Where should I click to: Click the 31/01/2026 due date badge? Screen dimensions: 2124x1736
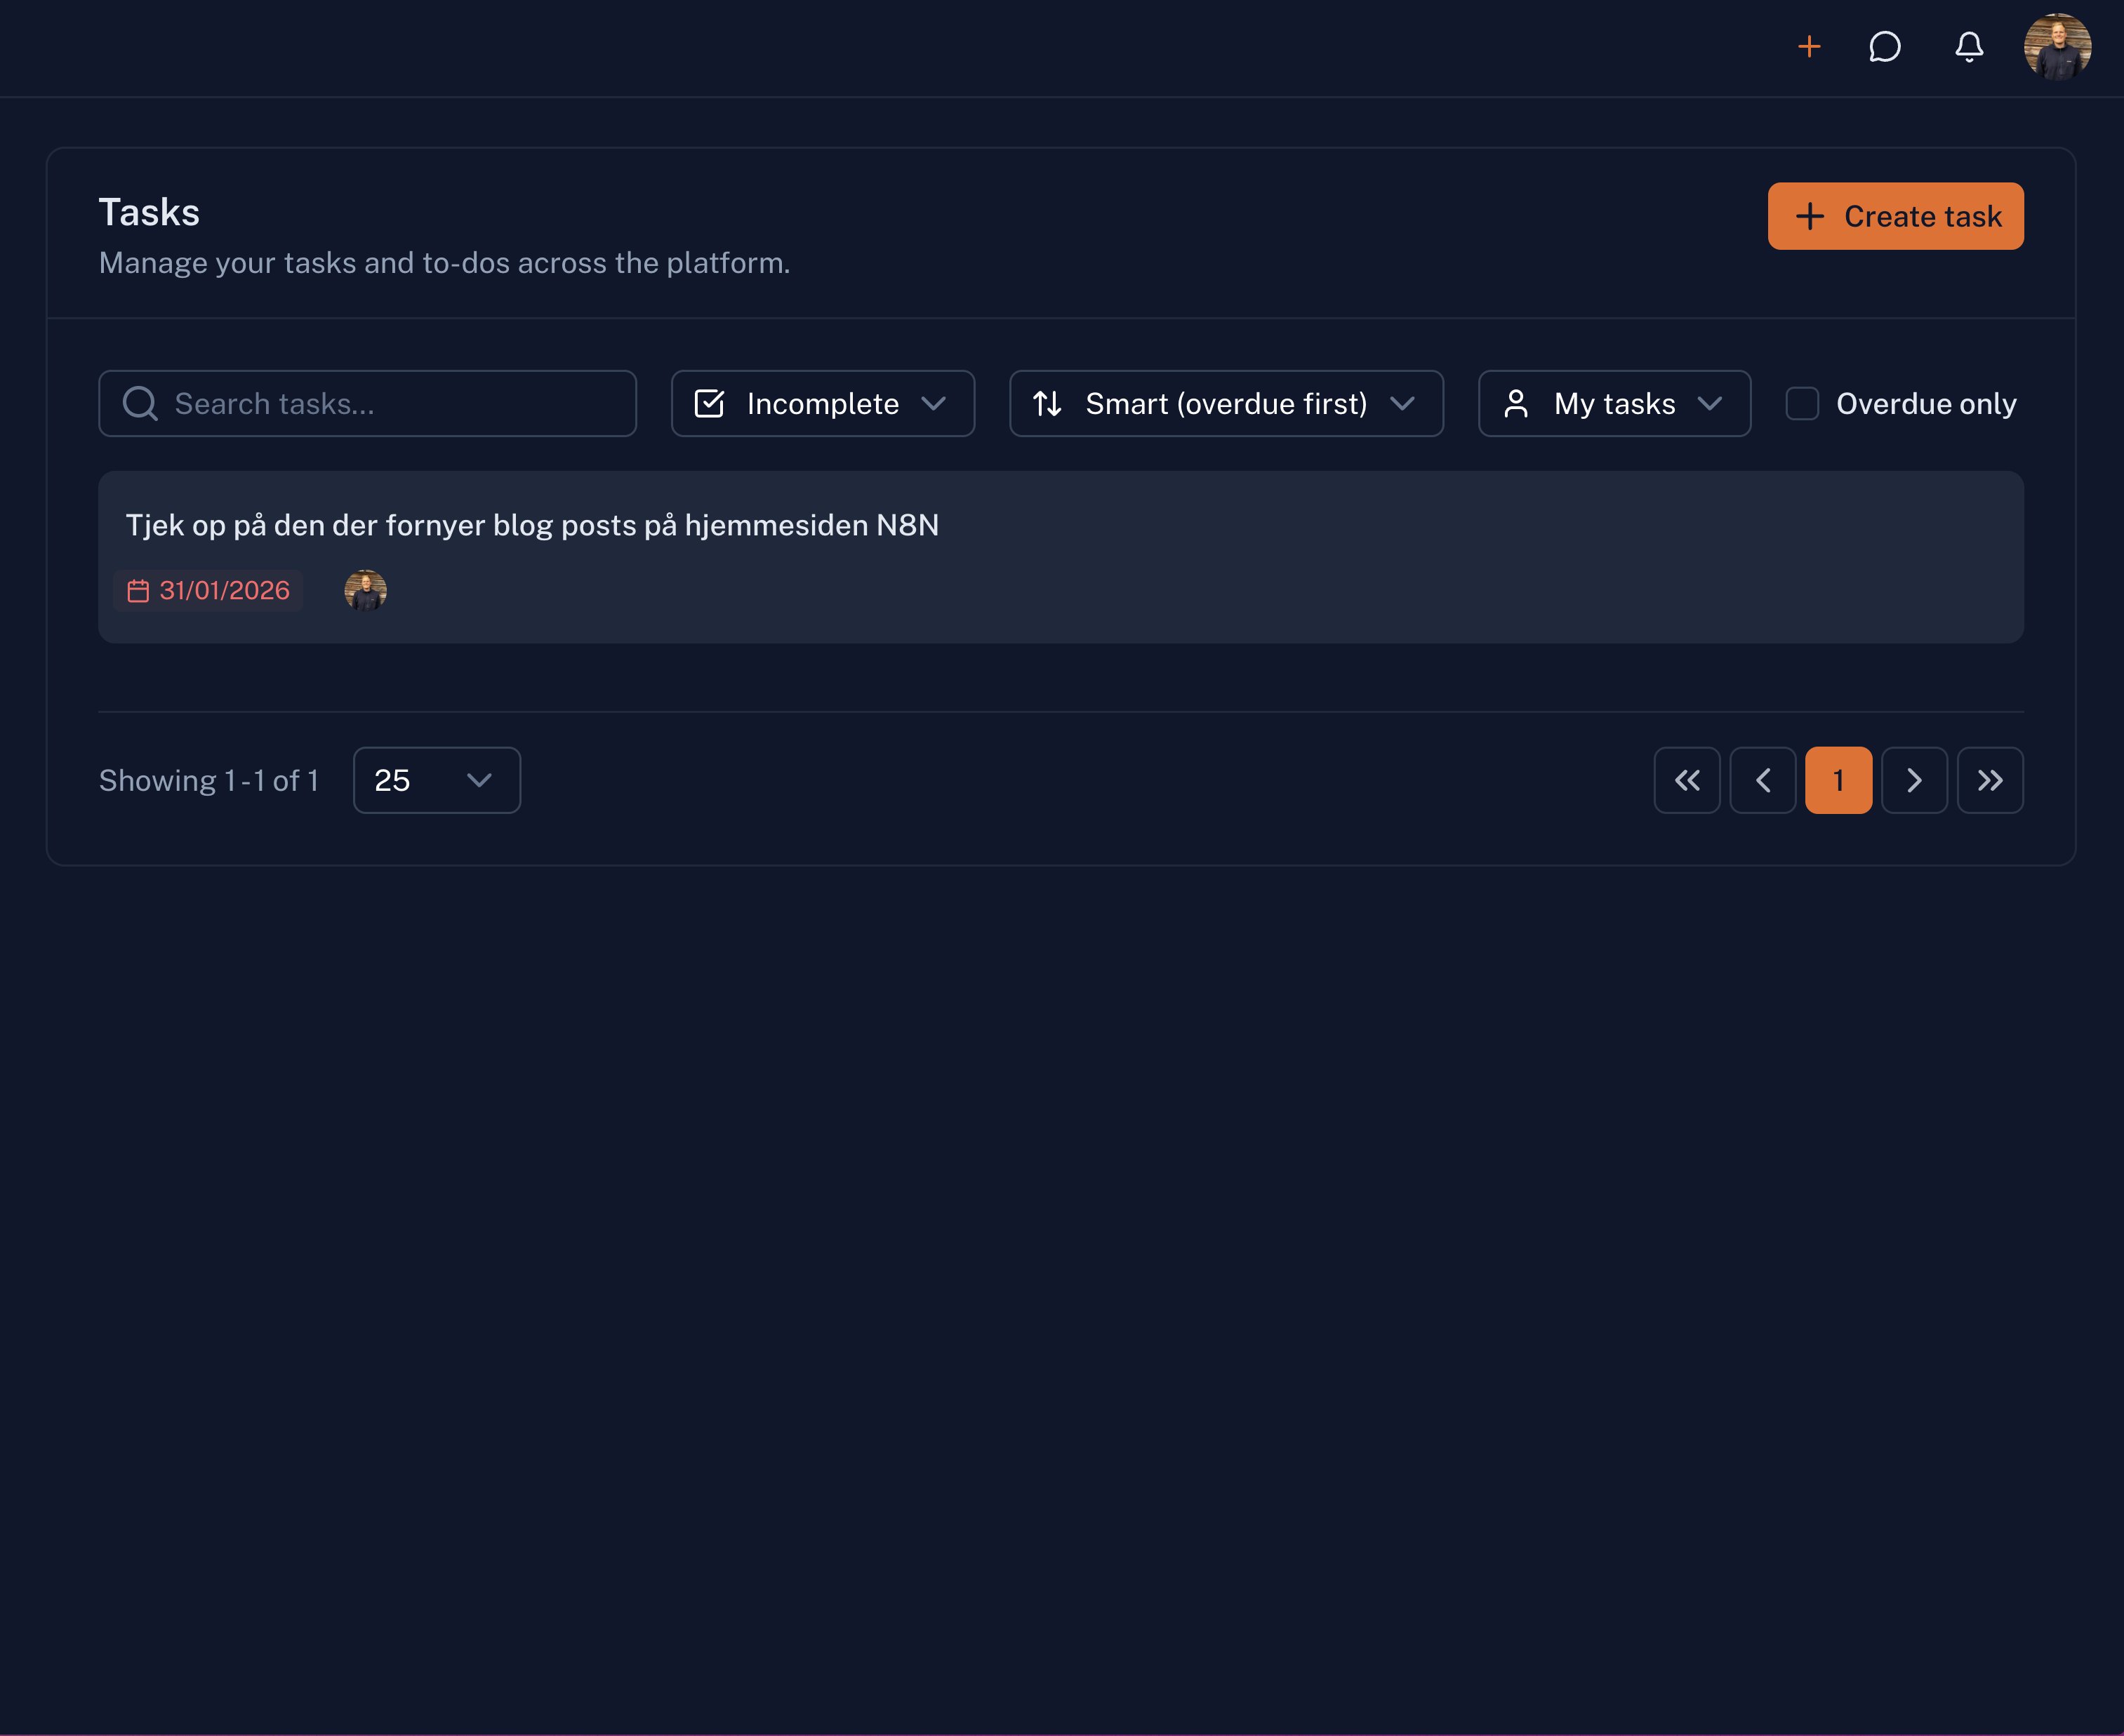tap(208, 591)
